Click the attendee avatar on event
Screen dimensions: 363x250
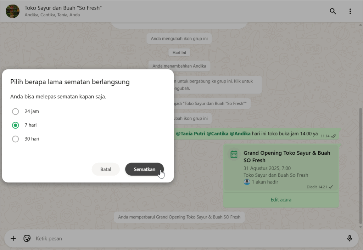click(x=247, y=182)
